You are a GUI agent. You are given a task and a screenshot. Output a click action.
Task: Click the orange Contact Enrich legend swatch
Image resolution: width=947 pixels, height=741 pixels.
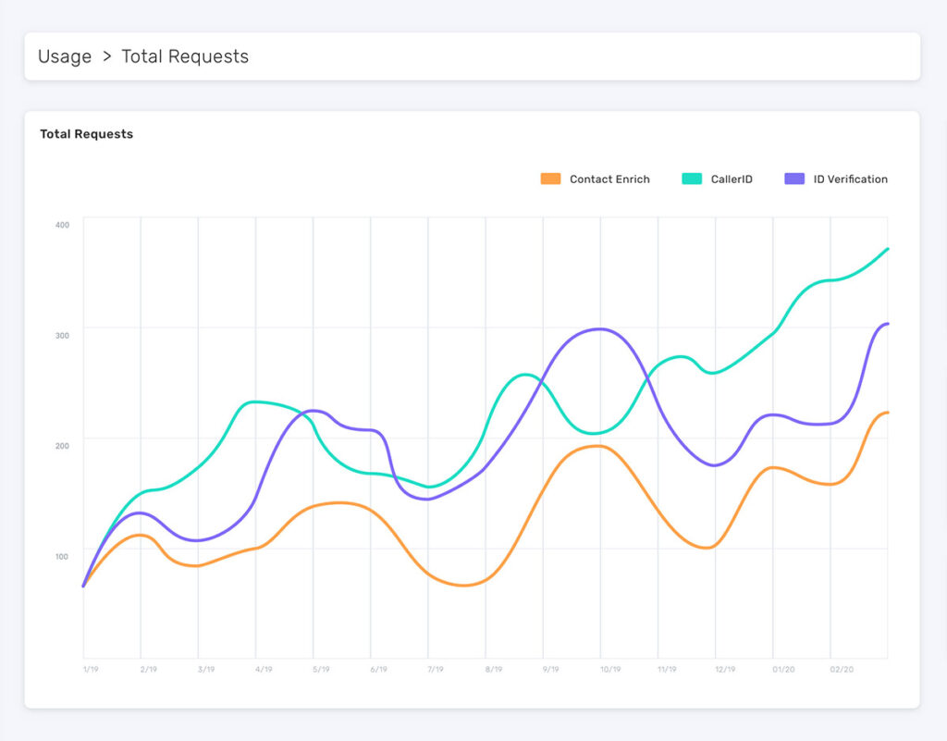(x=550, y=179)
